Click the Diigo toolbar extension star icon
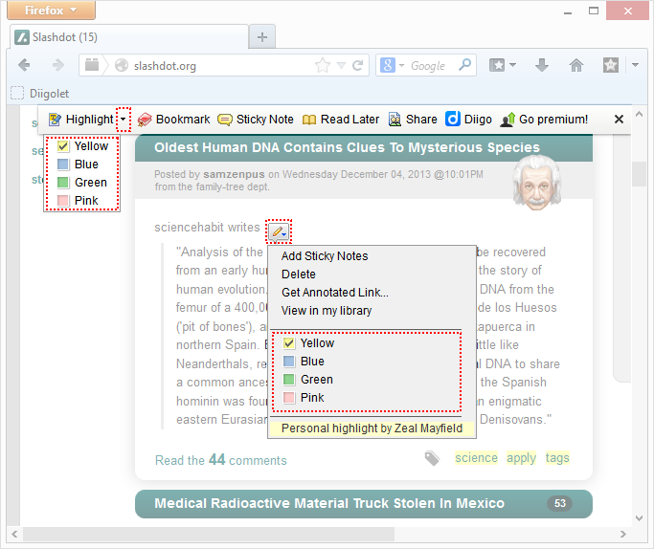Image resolution: width=654 pixels, height=549 pixels. [611, 65]
